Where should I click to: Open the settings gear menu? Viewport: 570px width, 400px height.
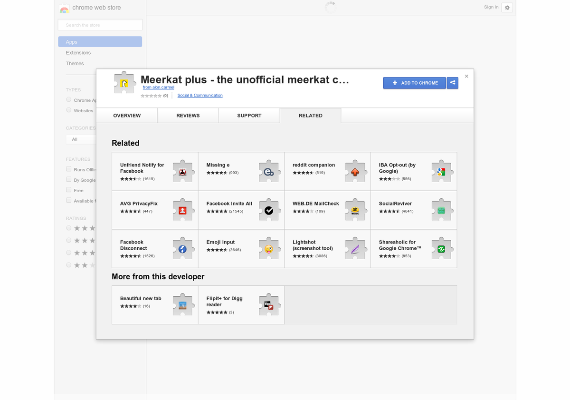507,8
